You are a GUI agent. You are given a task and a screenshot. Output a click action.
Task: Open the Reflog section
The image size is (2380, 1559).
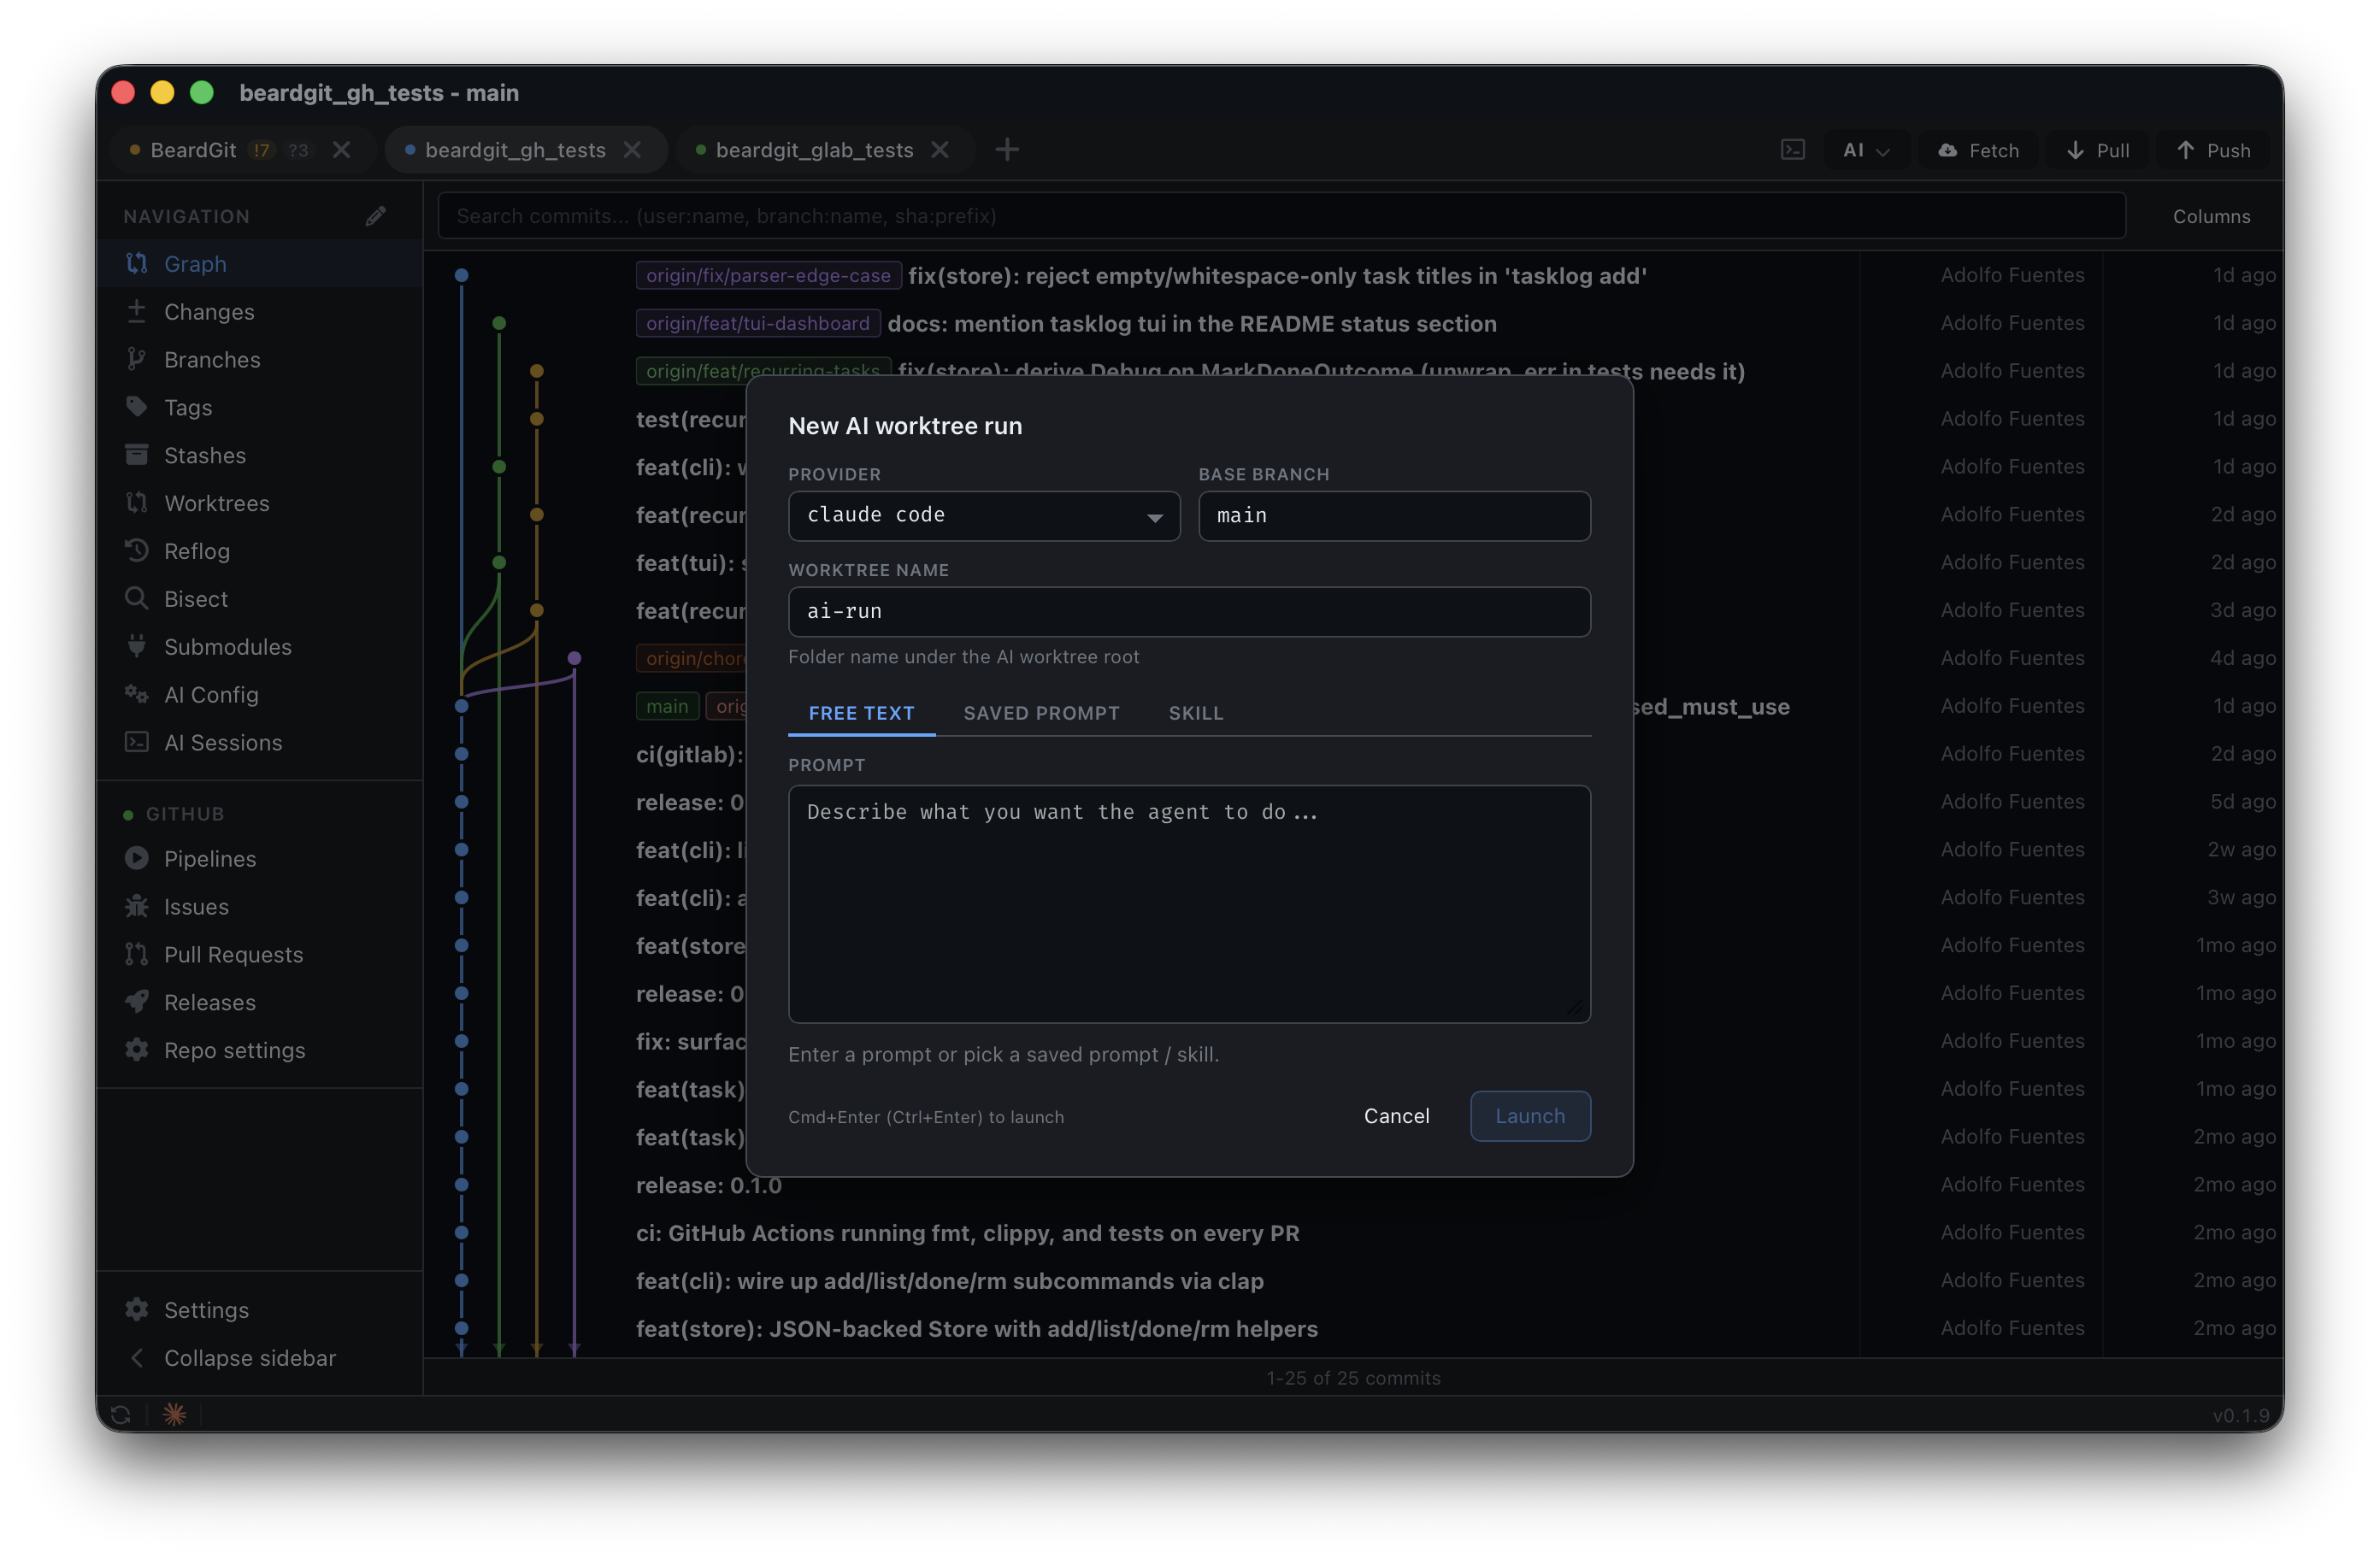coord(259,551)
